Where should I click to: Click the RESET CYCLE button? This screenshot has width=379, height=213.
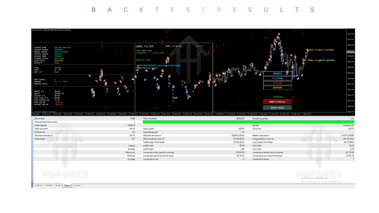[x=277, y=108]
